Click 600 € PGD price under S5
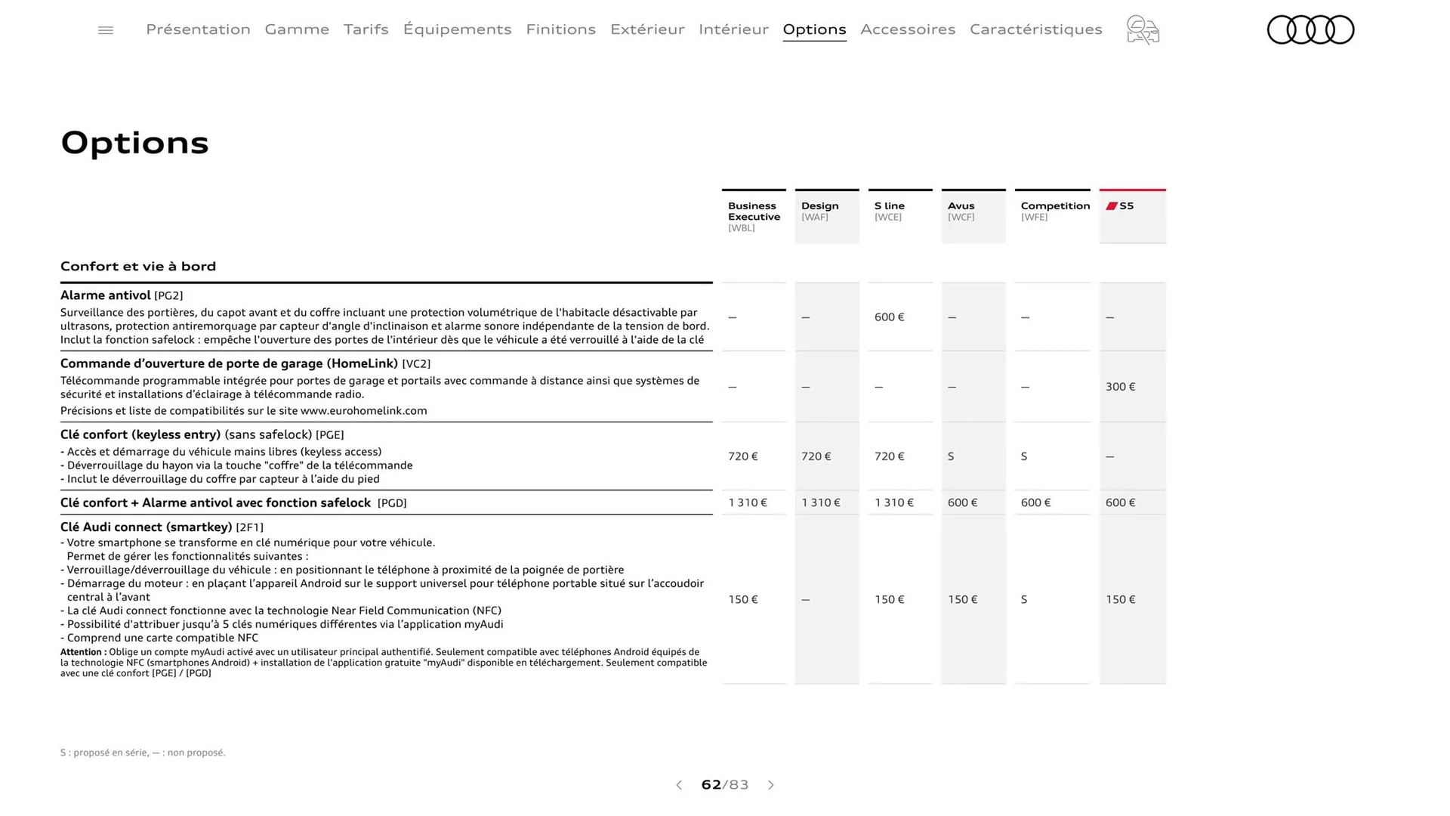Viewport: 1450px width, 816px height. 1121,502
